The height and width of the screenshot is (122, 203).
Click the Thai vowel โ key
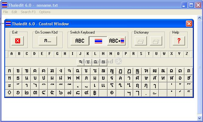112,86
